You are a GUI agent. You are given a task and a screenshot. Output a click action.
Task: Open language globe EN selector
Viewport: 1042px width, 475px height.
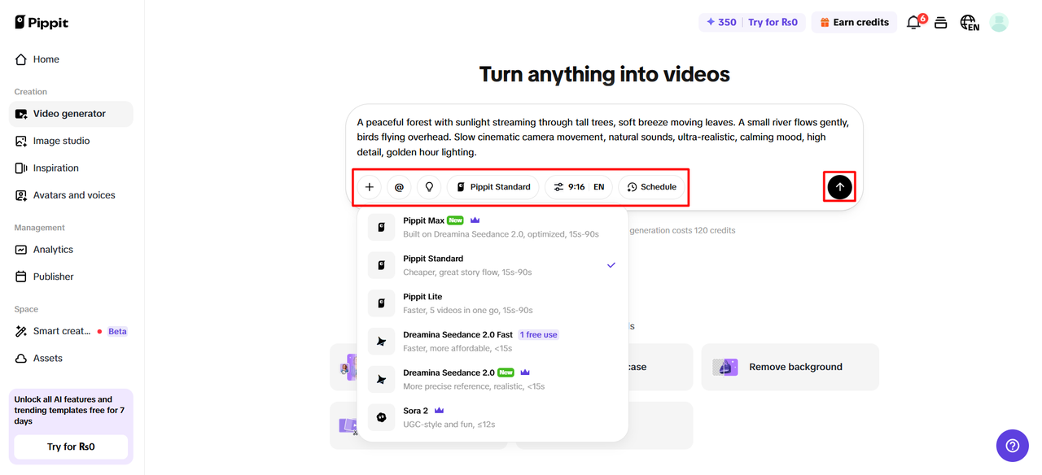(x=969, y=23)
